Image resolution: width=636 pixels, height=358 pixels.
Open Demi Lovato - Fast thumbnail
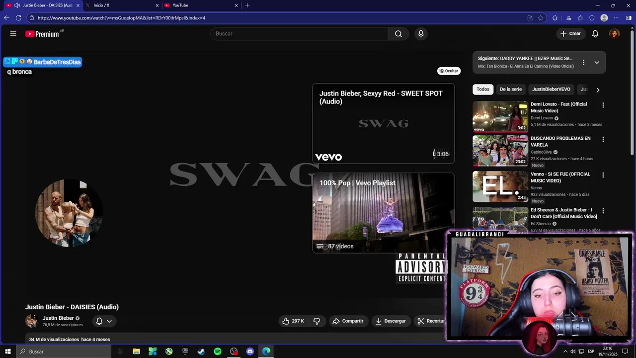[500, 116]
